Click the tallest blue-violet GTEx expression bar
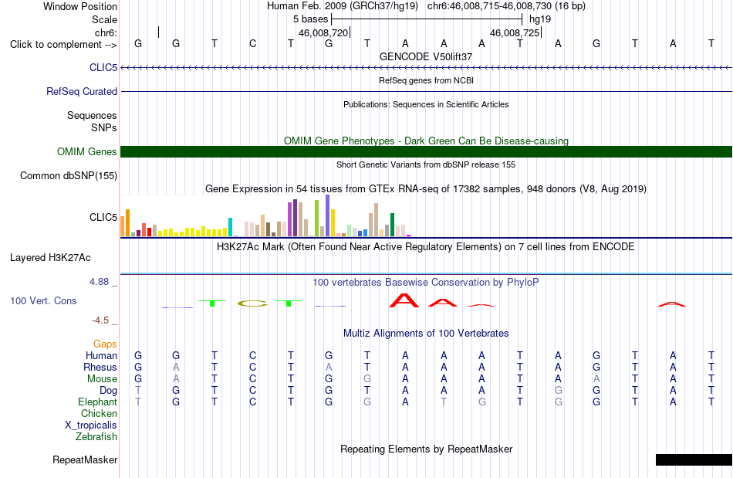The height and width of the screenshot is (478, 733). (x=328, y=215)
